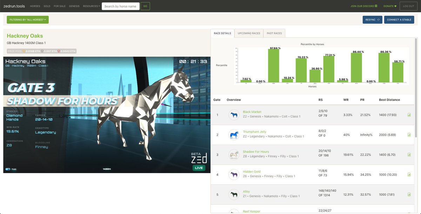Image resolution: width=421 pixels, height=214 pixels.
Task: Click Connect a Stable button
Action: [x=399, y=20]
